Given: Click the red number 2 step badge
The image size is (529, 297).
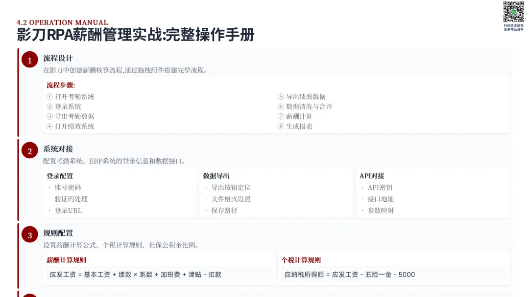Looking at the screenshot, I should coord(30,150).
